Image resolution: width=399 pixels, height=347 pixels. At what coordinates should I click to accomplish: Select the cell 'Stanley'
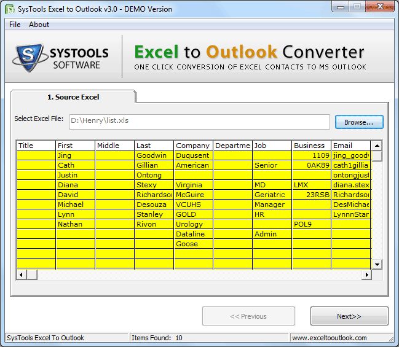tap(154, 214)
